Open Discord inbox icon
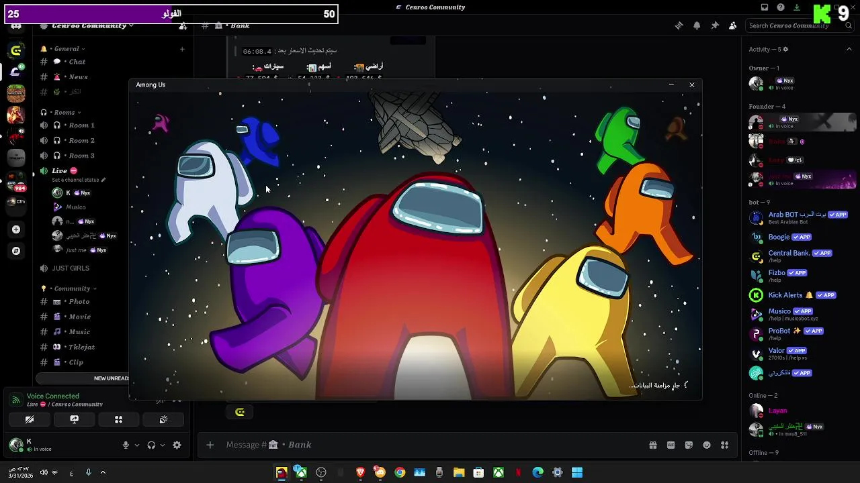This screenshot has width=860, height=483. tap(765, 7)
